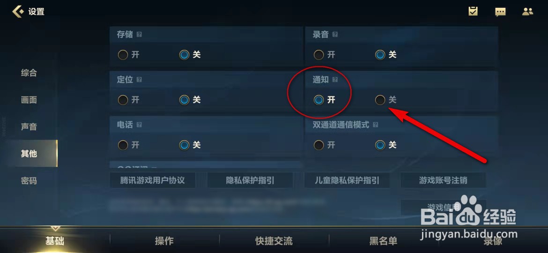Click the help icon next to 电话

(139, 125)
